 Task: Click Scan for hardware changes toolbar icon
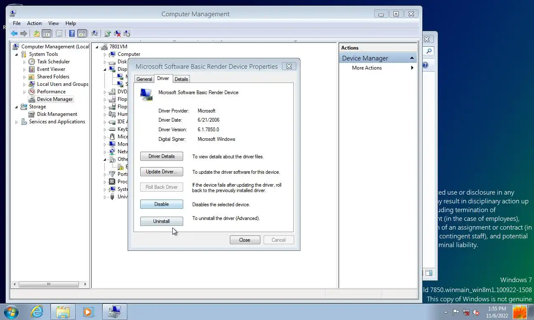pyautogui.click(x=95, y=33)
